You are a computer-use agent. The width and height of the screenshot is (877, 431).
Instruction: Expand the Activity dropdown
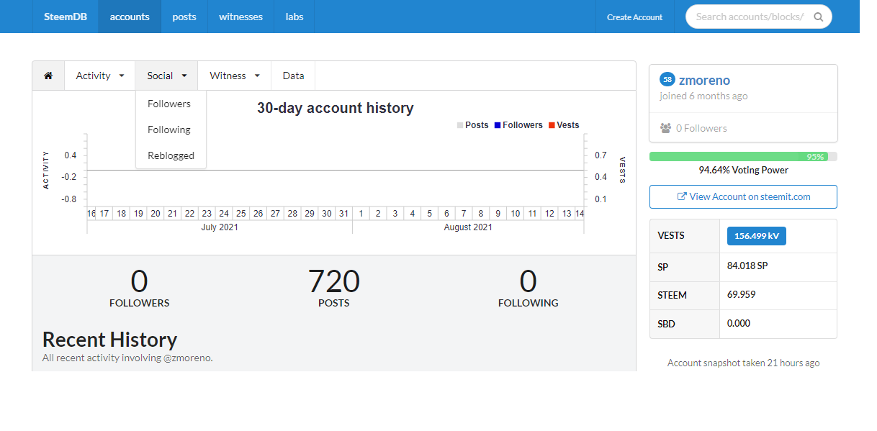(x=100, y=76)
